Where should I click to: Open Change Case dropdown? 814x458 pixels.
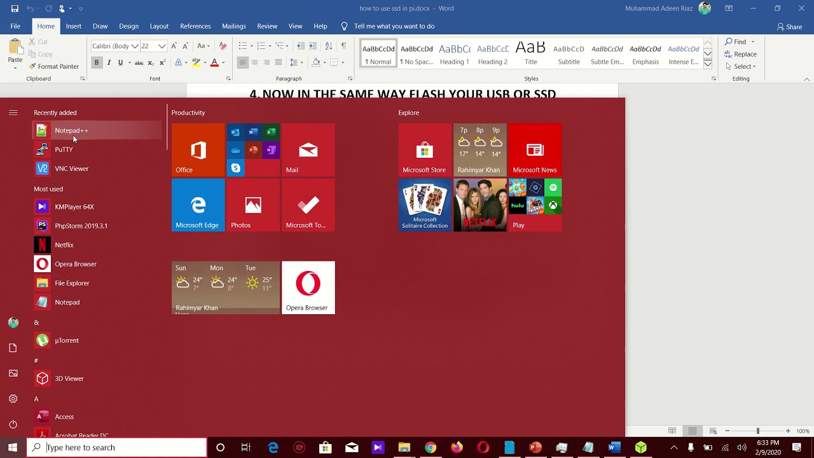[x=203, y=46]
